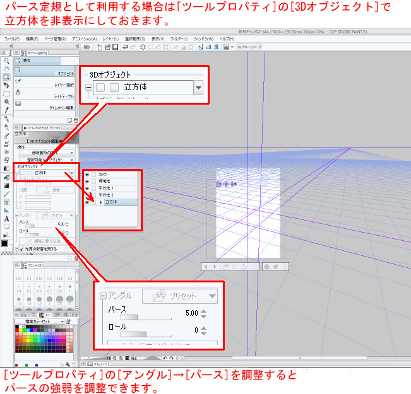Image resolution: width=411 pixels, height=394 pixels.
Task: Toggle eye visibility for カメラ row
Action: tap(87, 175)
